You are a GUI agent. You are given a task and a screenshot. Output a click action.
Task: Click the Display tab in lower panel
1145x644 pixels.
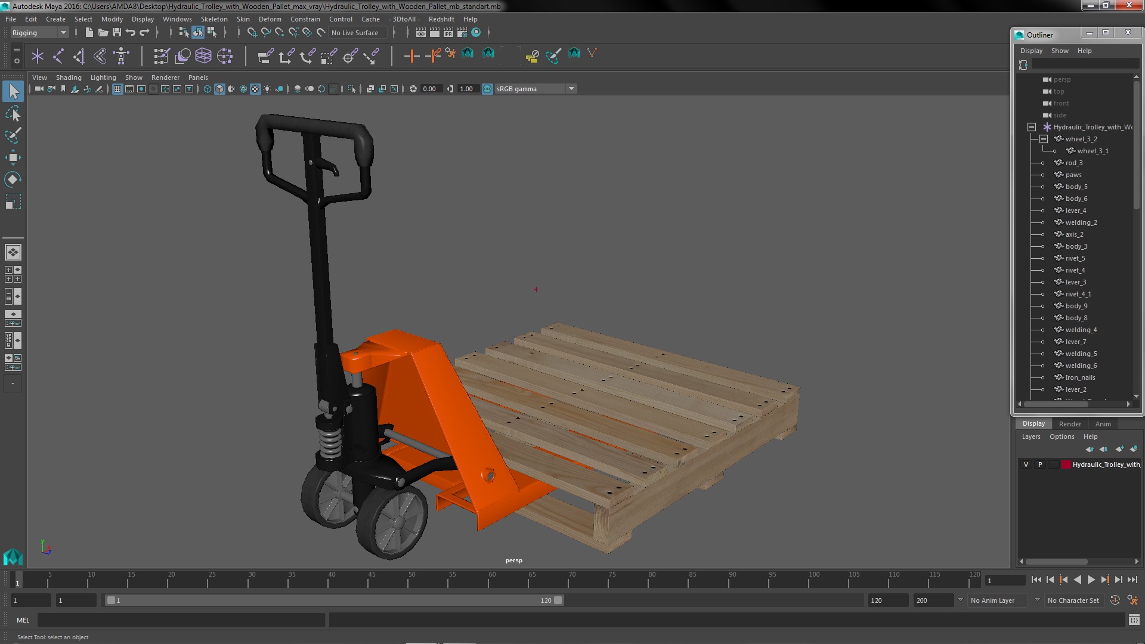[1033, 423]
